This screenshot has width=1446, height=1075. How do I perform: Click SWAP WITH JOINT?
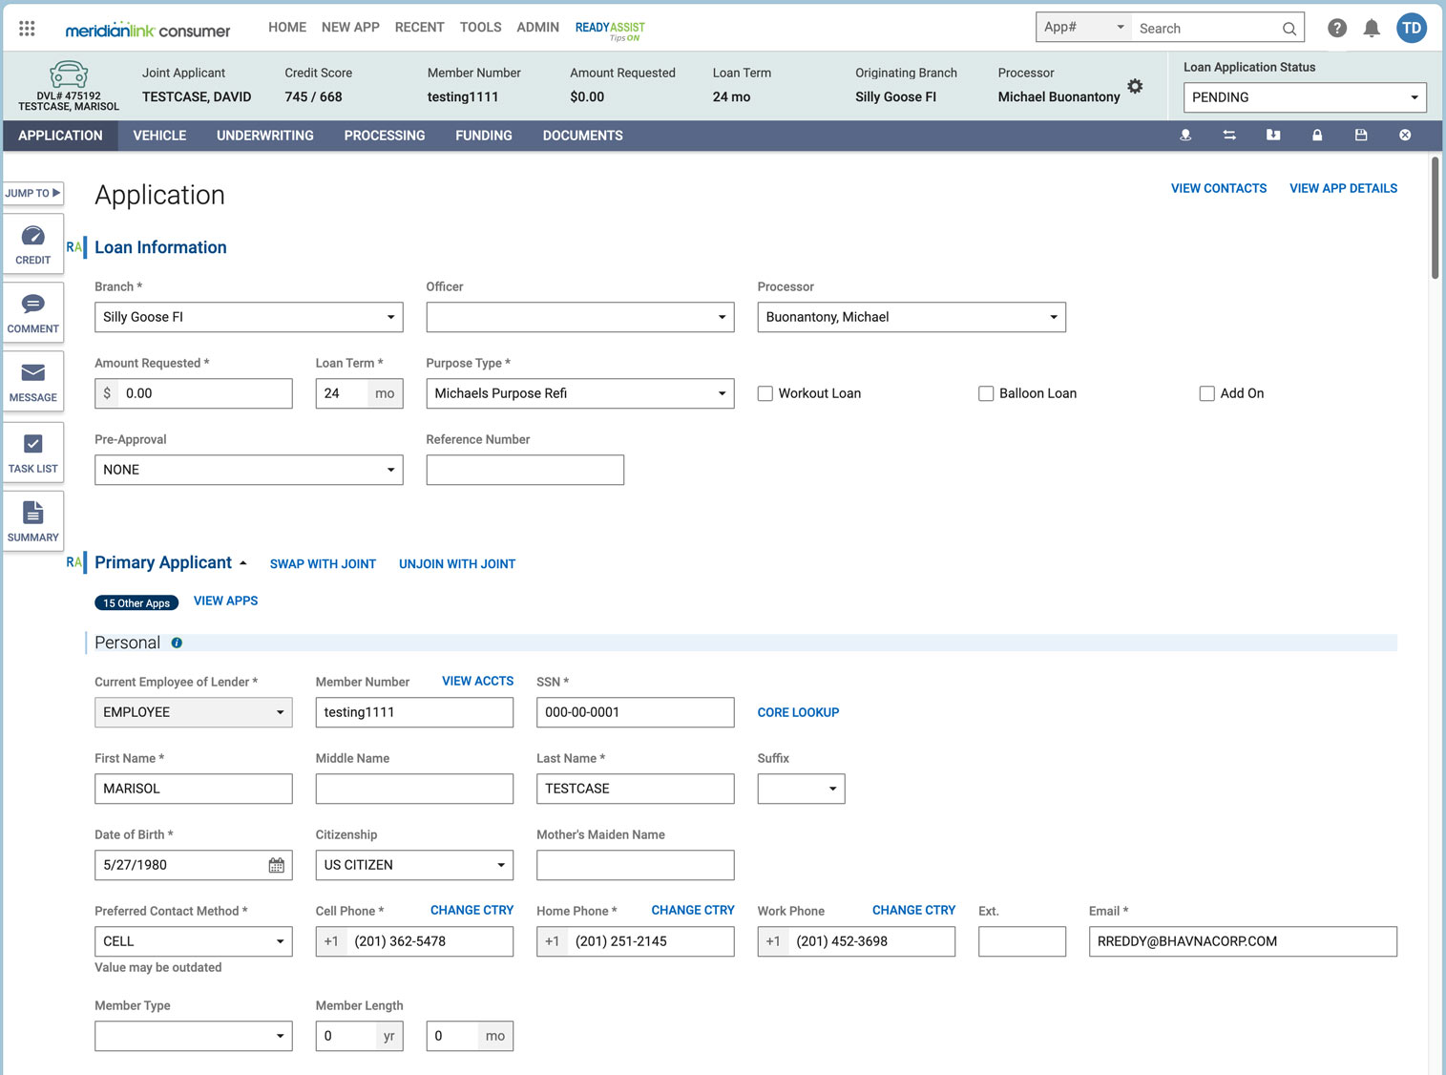pyautogui.click(x=323, y=563)
